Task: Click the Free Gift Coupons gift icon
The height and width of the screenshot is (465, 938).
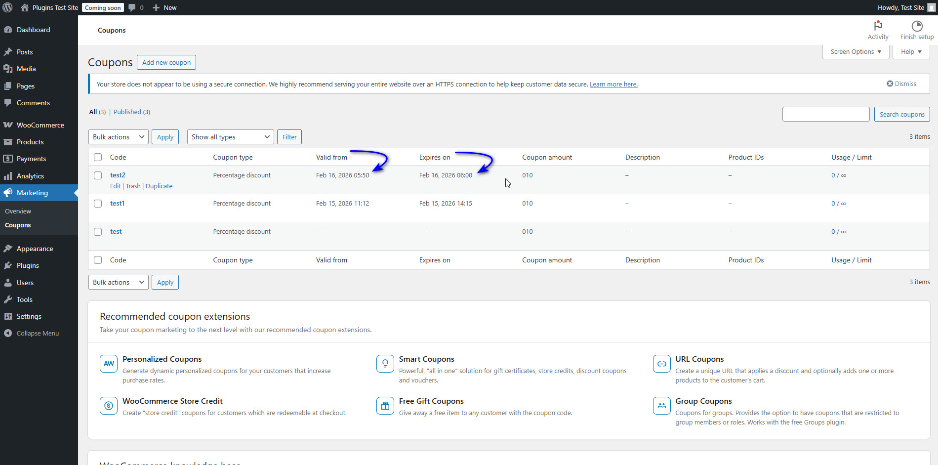Action: coord(385,406)
